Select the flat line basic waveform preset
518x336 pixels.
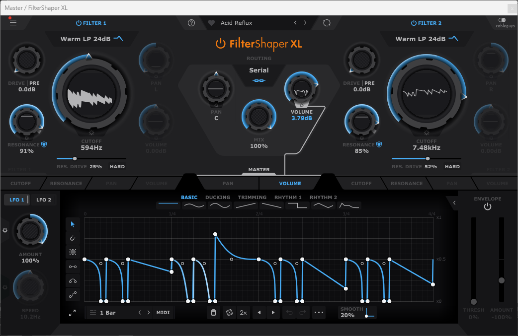click(x=168, y=205)
